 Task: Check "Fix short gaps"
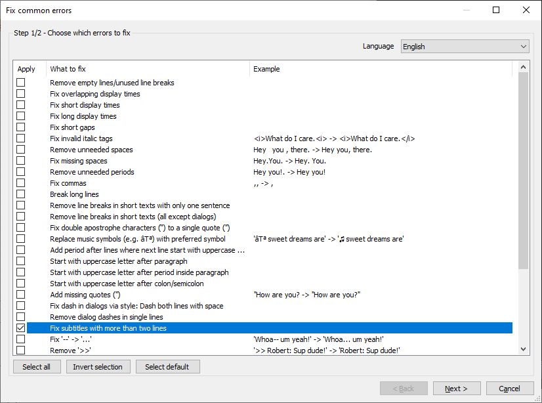(20, 127)
